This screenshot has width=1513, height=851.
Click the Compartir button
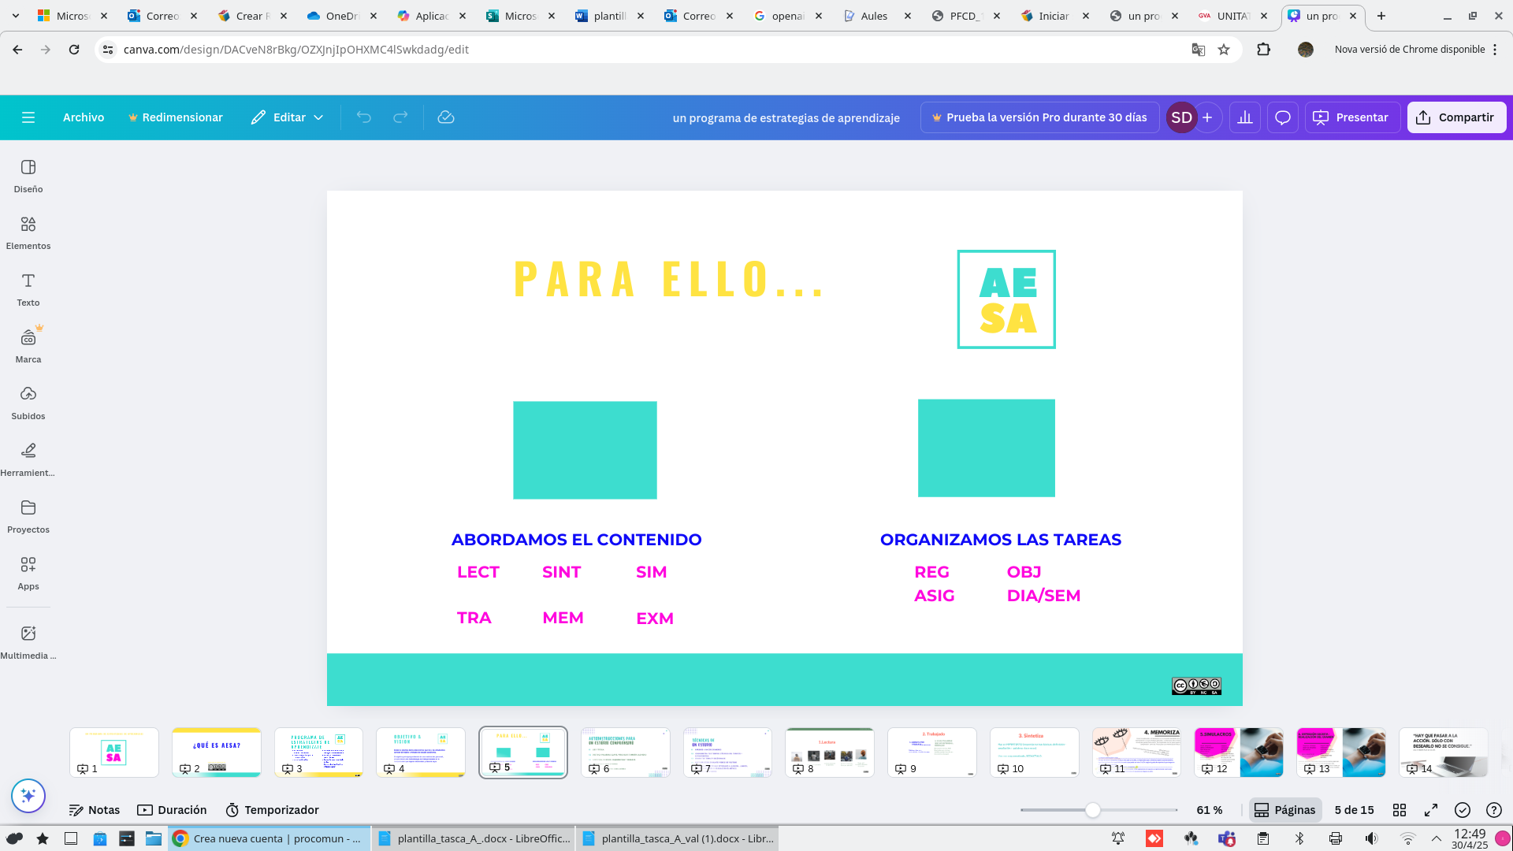click(x=1456, y=117)
